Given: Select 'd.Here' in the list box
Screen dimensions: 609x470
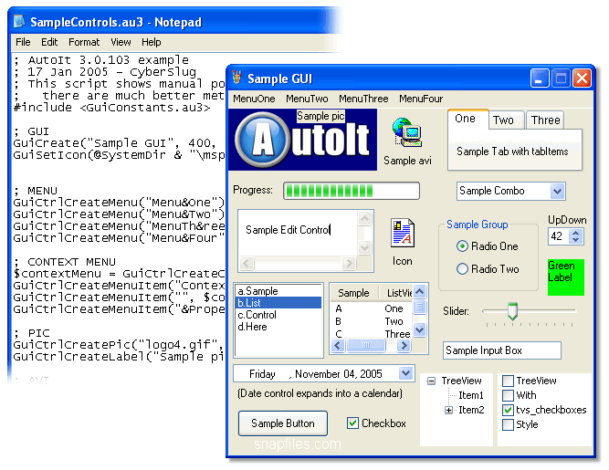Looking at the screenshot, I should pyautogui.click(x=278, y=327).
